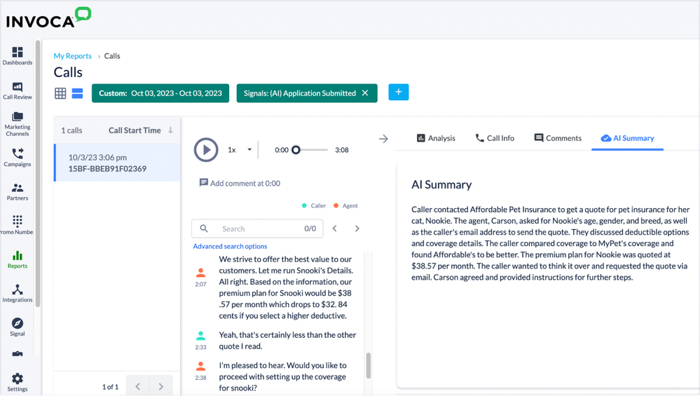The image size is (700, 396).
Task: Open Integrations from the sidebar
Action: [x=18, y=293]
